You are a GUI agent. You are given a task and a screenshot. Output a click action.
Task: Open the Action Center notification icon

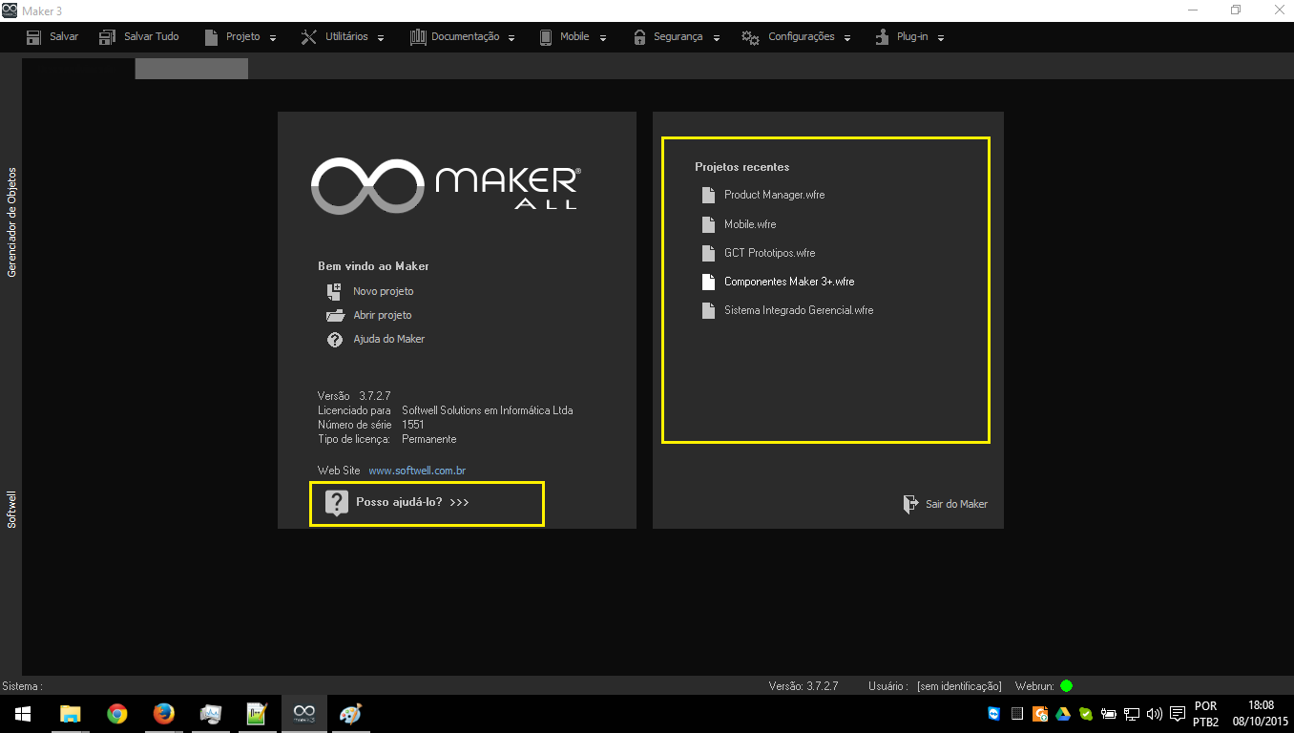[x=1178, y=714]
